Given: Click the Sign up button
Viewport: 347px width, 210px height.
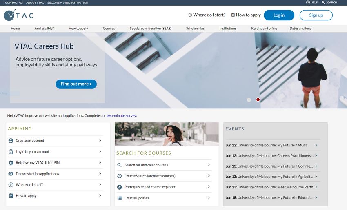Looking at the screenshot, I should [316, 15].
